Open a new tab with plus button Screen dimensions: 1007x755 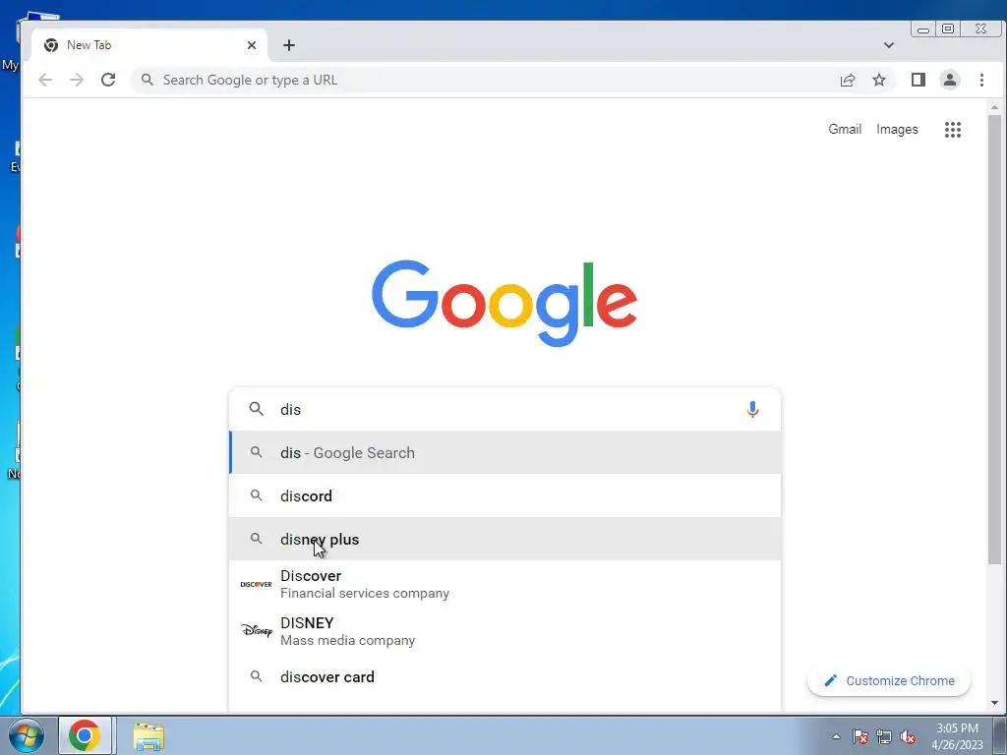(289, 45)
